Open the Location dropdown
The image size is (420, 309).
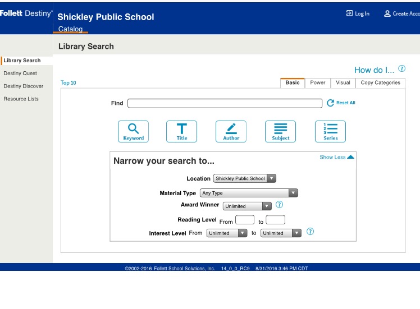click(x=245, y=178)
